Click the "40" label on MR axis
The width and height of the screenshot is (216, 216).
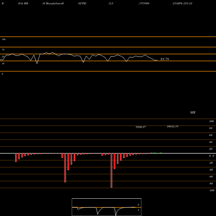click(211, 142)
